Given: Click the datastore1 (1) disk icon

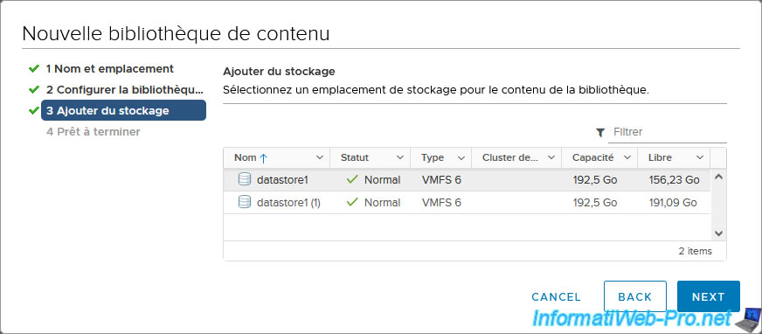Looking at the screenshot, I should point(245,202).
